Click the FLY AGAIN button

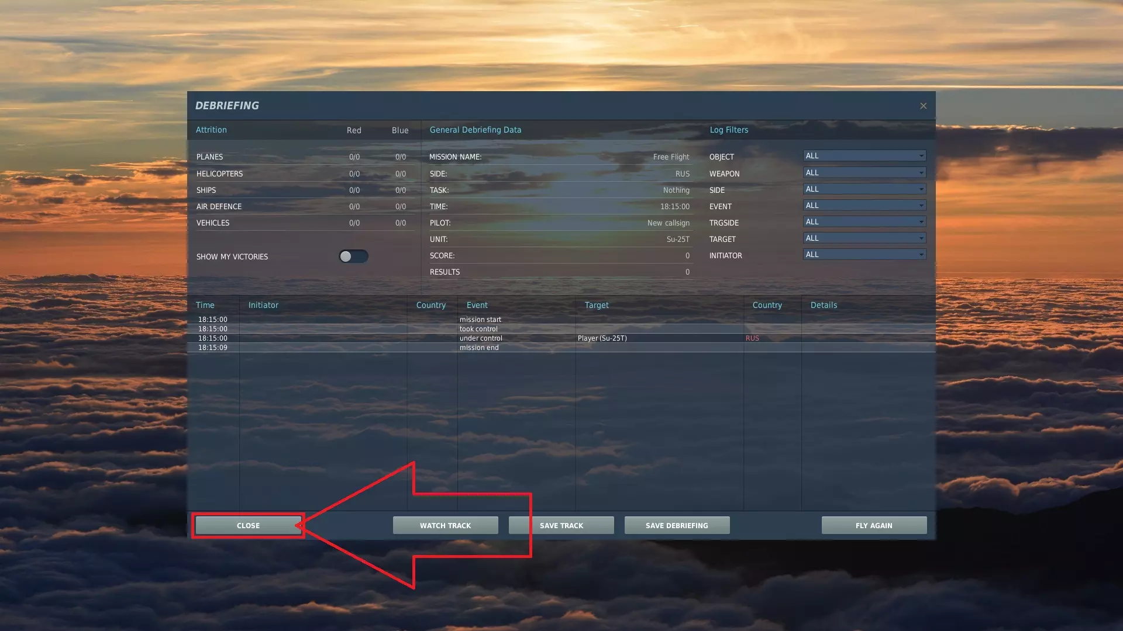point(874,525)
